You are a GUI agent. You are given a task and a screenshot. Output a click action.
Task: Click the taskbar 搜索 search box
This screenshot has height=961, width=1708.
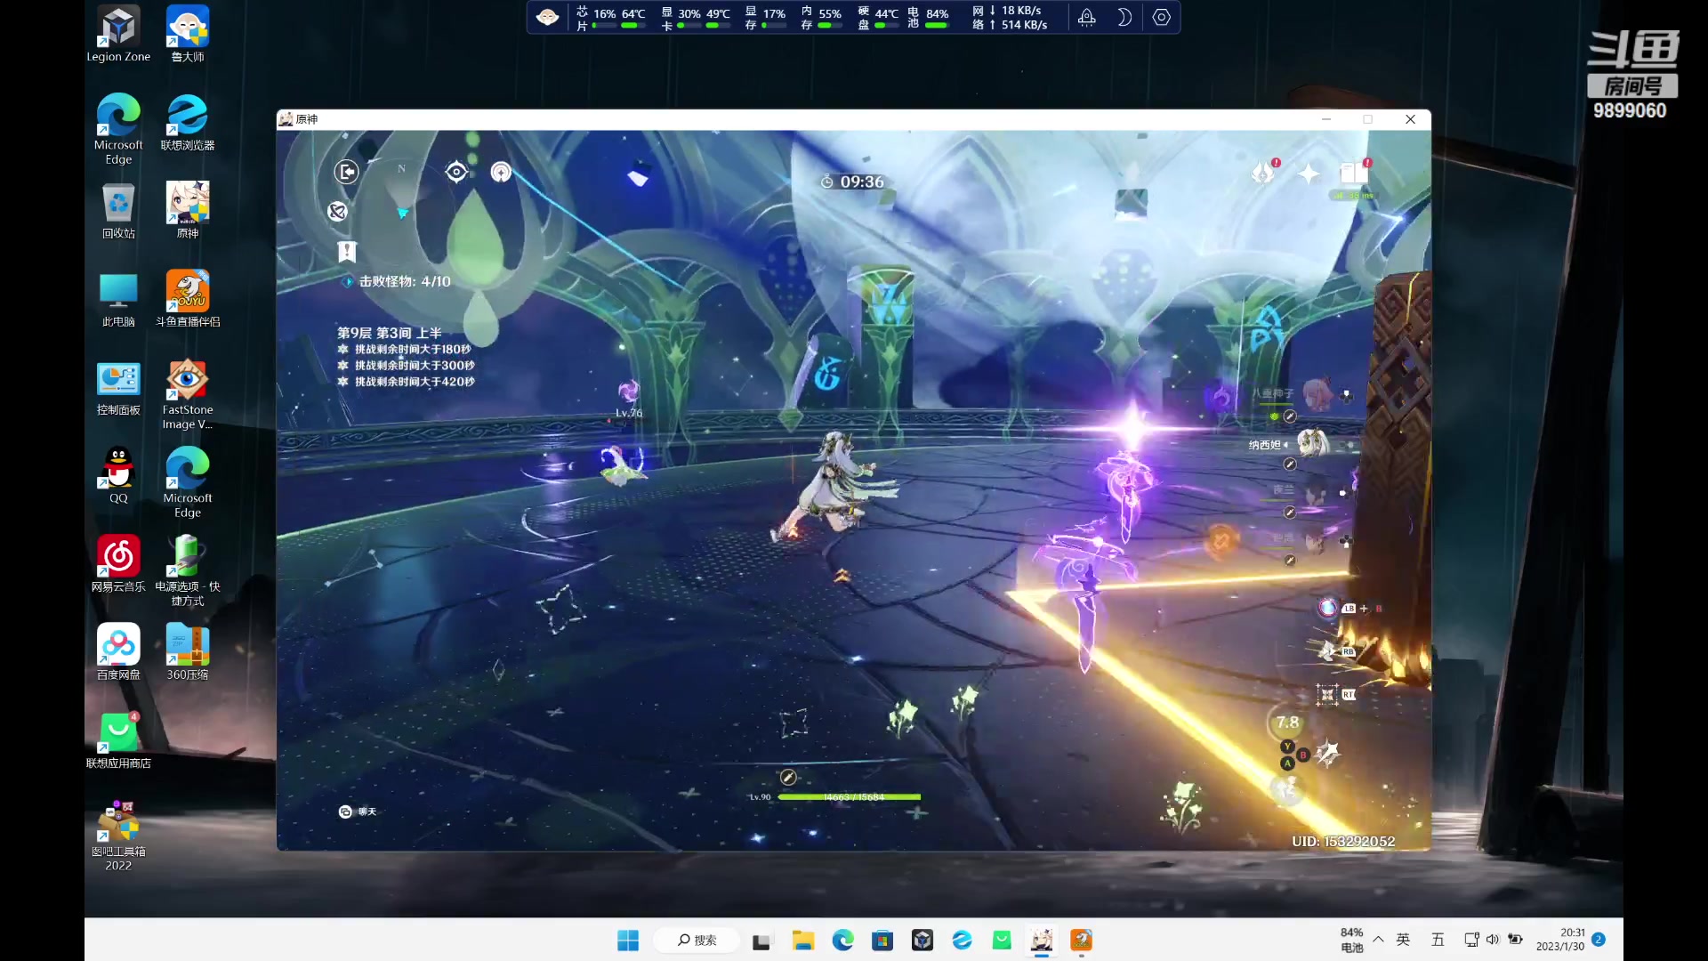coord(697,940)
